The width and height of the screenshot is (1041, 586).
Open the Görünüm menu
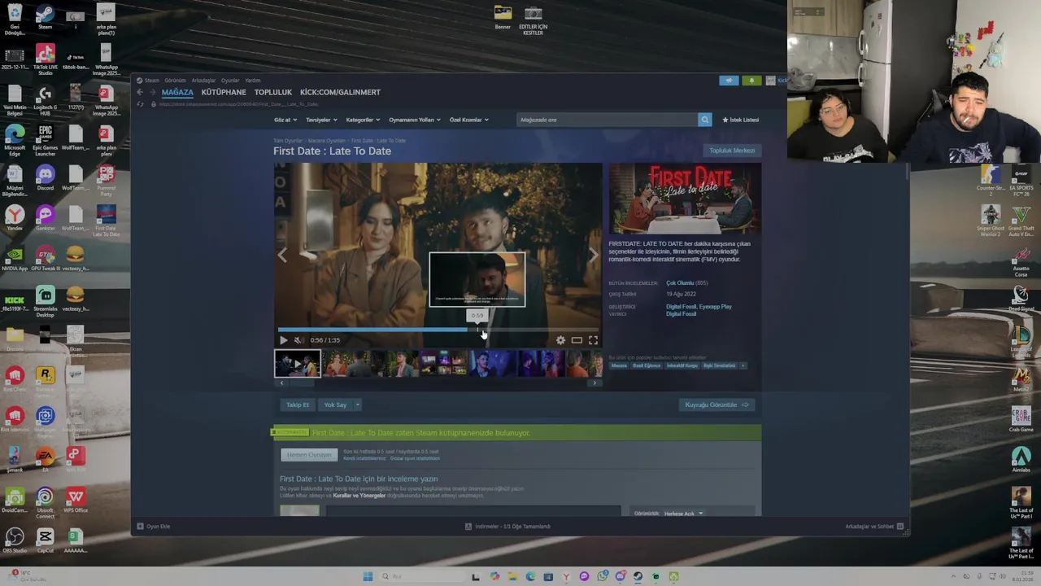(175, 81)
